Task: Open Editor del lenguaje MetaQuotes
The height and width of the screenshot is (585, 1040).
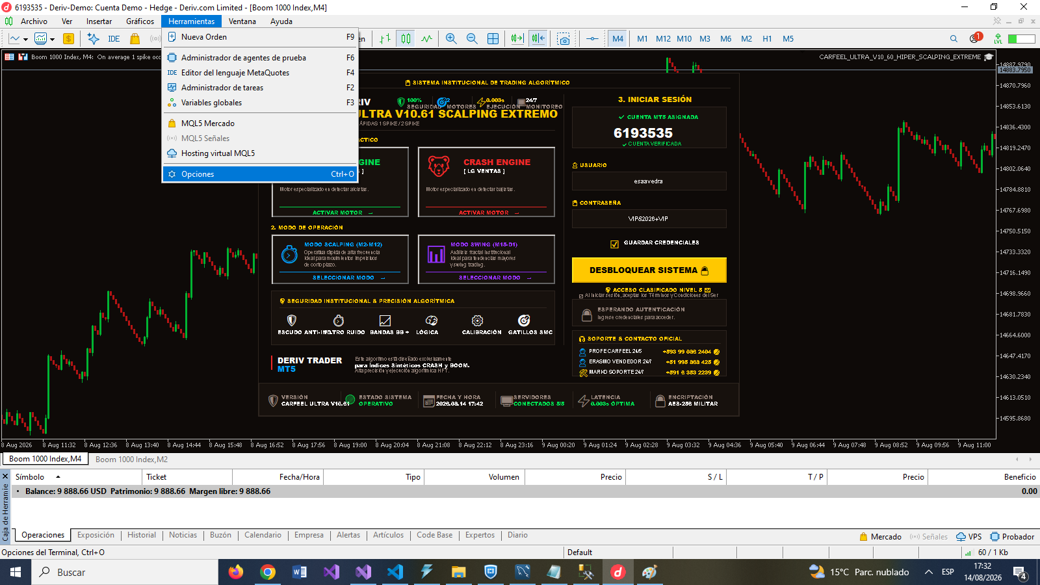Action: click(261, 73)
